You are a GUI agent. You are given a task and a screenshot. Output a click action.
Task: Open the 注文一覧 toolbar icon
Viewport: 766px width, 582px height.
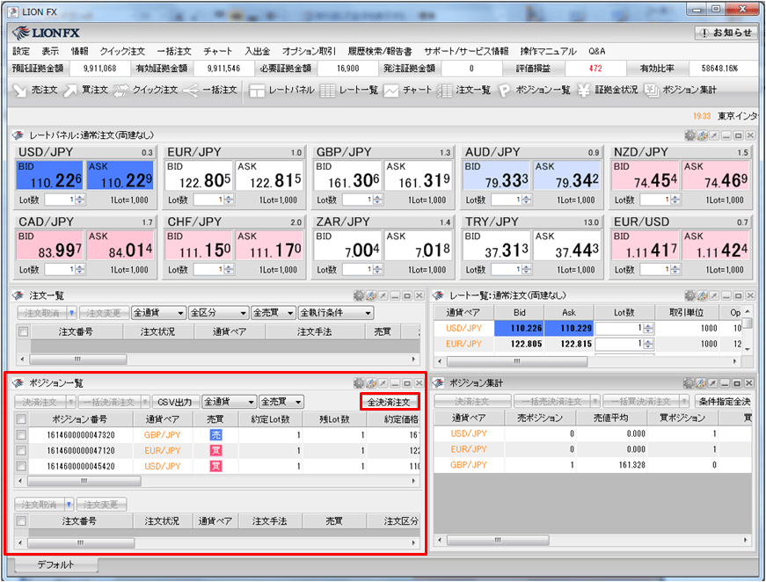coord(463,90)
